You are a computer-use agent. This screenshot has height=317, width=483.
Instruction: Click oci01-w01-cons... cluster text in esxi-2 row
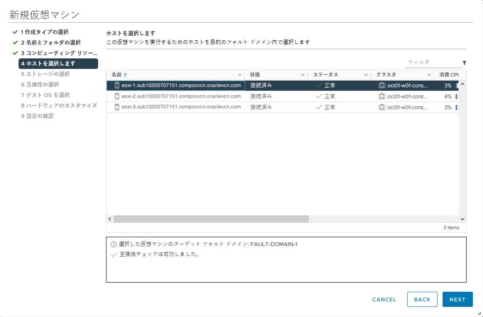(408, 96)
